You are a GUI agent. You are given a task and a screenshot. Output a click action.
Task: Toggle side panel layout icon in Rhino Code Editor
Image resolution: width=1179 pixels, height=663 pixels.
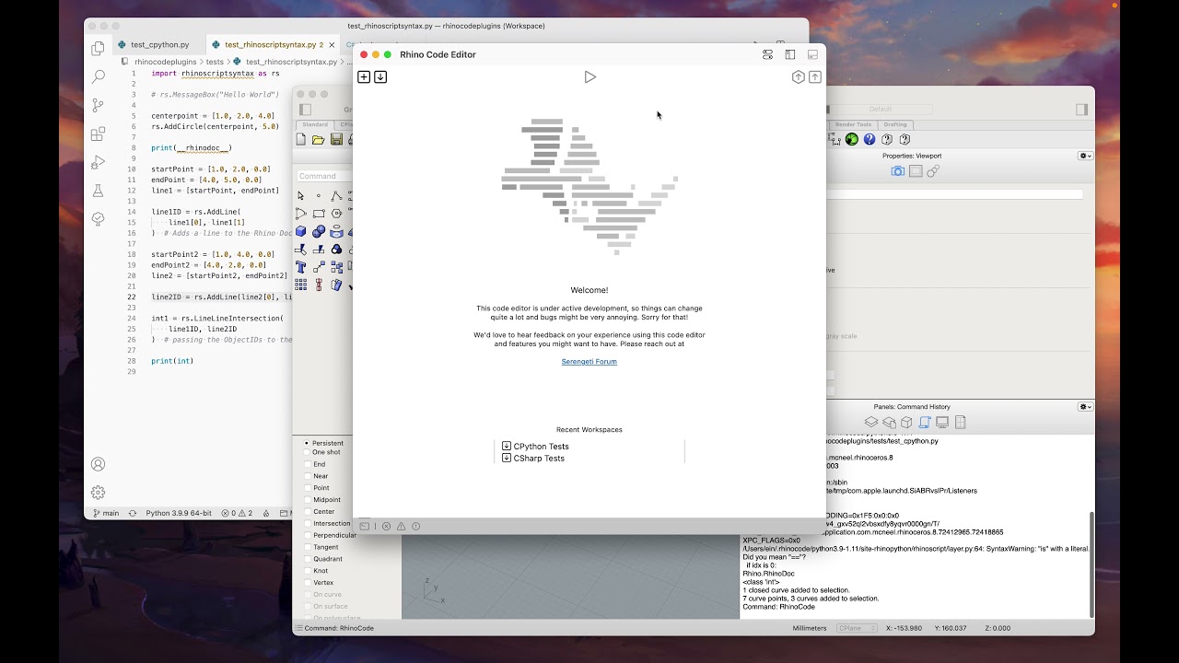tap(790, 54)
